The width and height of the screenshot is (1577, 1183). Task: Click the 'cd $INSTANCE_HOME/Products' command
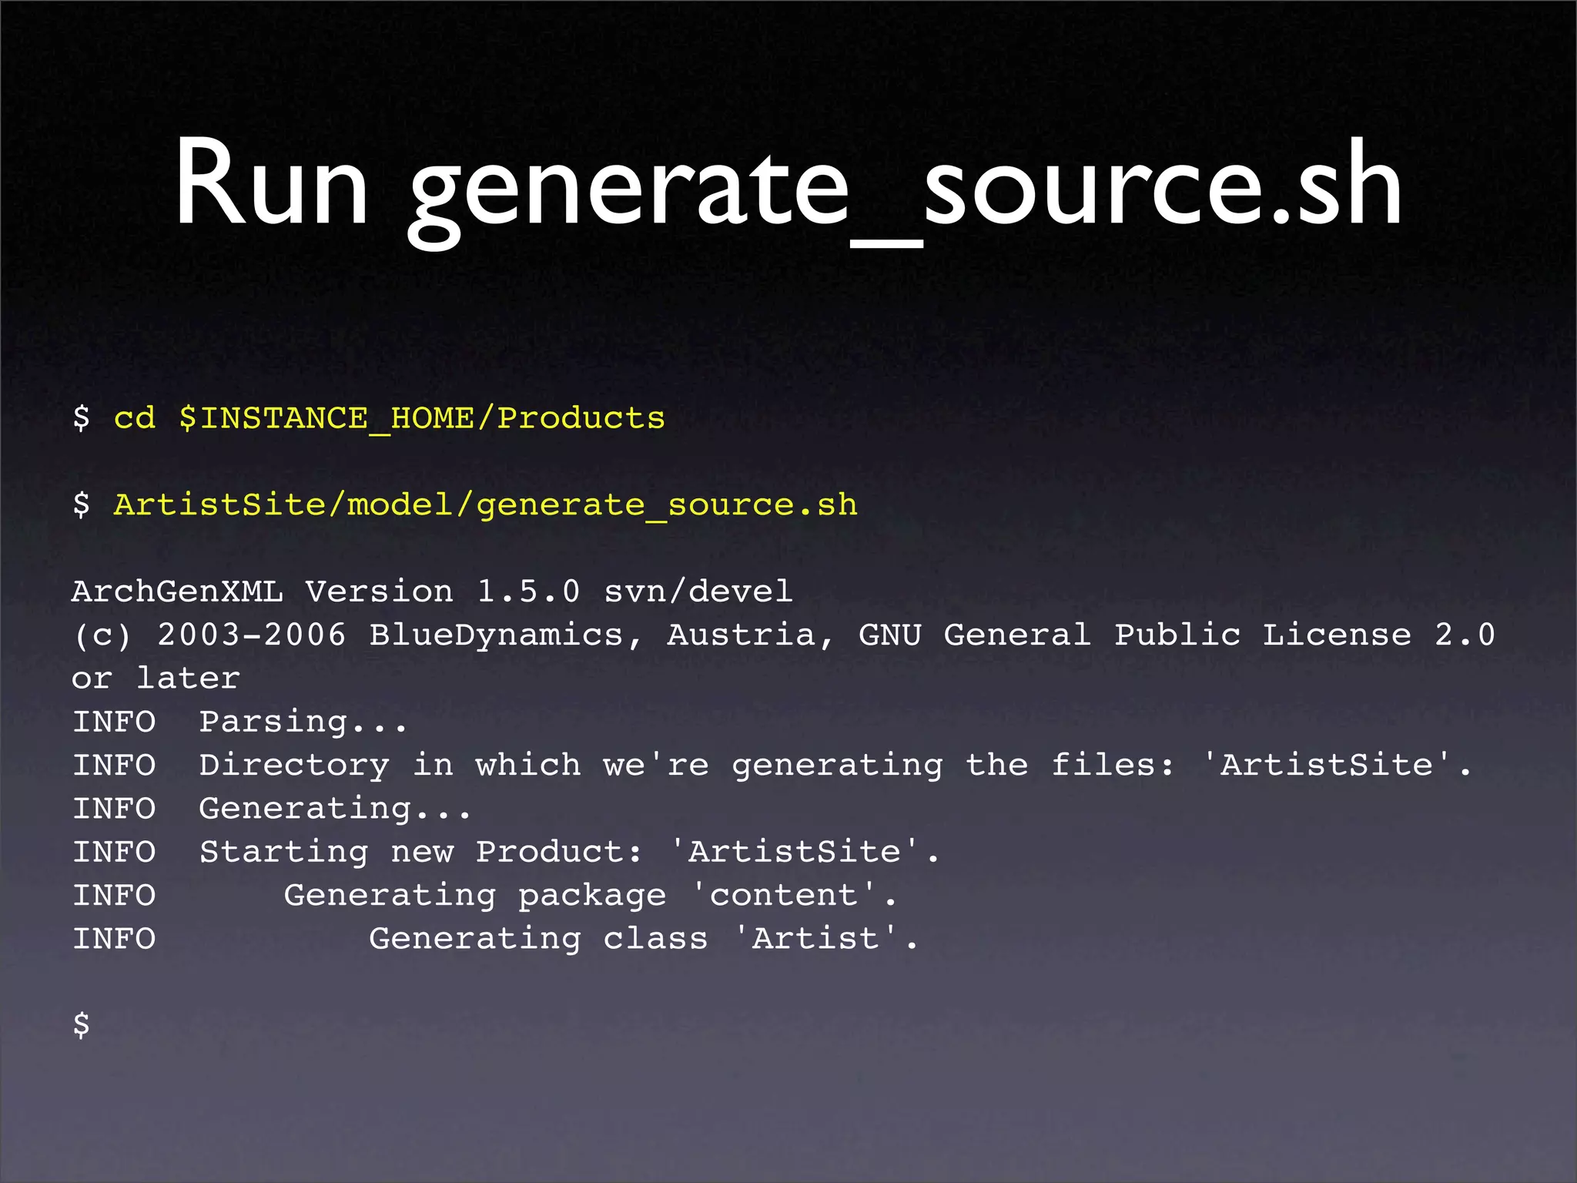[389, 418]
